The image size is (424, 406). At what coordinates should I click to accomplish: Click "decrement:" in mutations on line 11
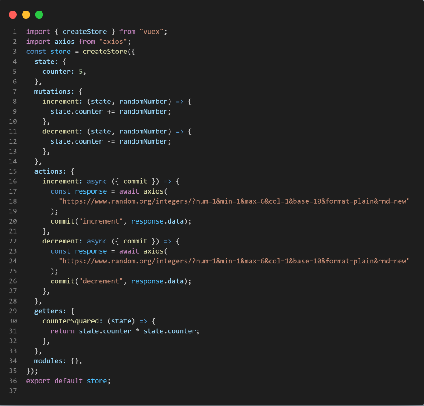pyautogui.click(x=62, y=132)
